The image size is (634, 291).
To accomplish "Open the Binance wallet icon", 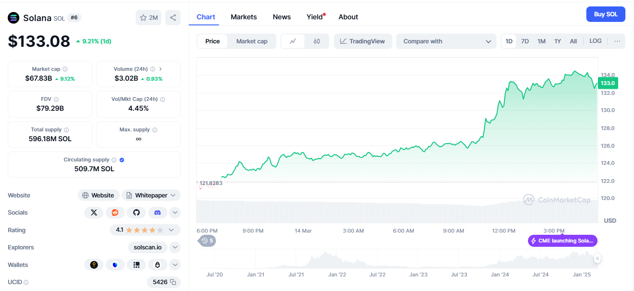I will pyautogui.click(x=94, y=265).
